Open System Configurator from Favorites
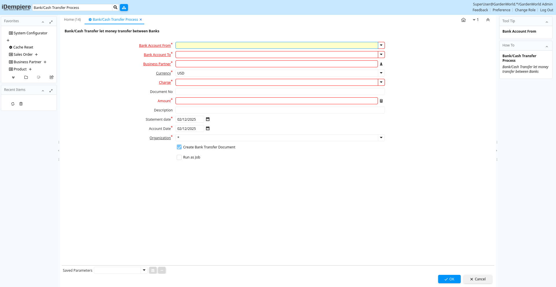The image size is (556, 287). click(30, 33)
